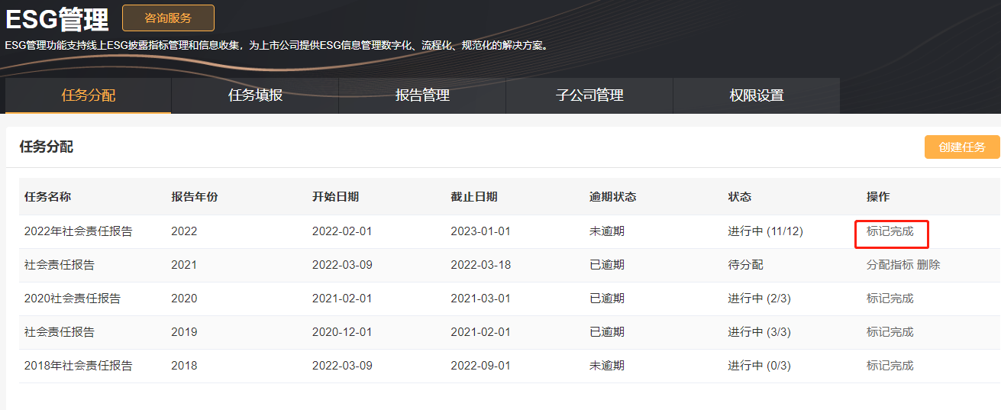The width and height of the screenshot is (1001, 410).
Task: Click the 进行中 (0/3) status
Action: [x=760, y=366]
